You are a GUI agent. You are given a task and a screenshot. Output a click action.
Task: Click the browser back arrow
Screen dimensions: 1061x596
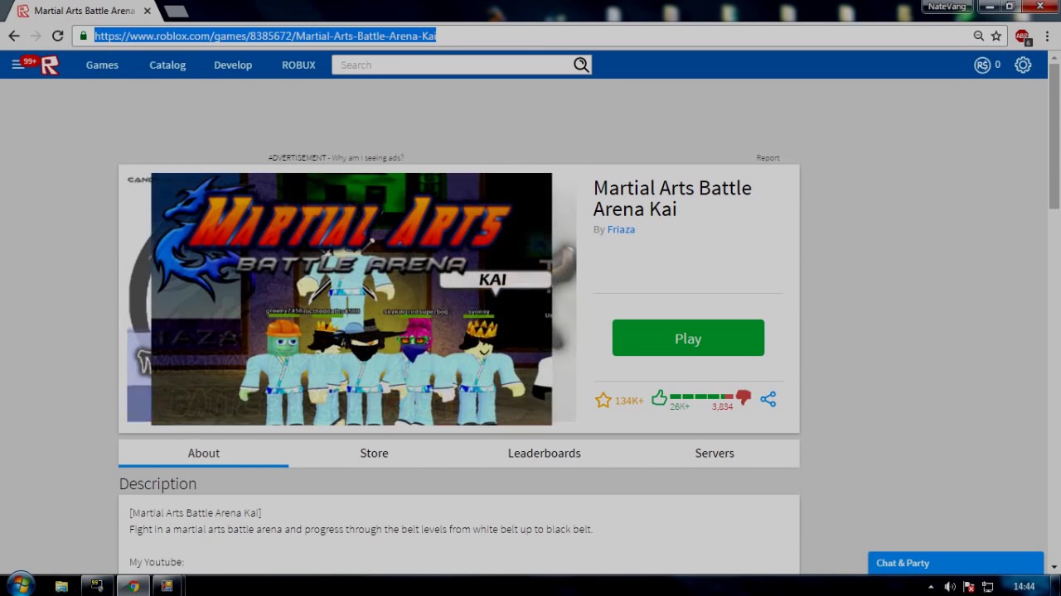click(14, 36)
